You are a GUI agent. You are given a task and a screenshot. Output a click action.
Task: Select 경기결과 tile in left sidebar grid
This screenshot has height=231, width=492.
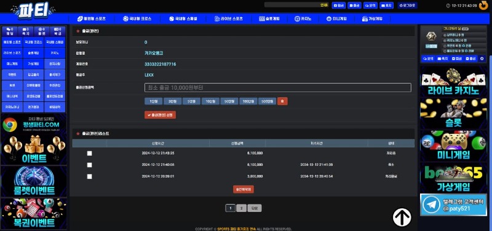tap(34, 107)
